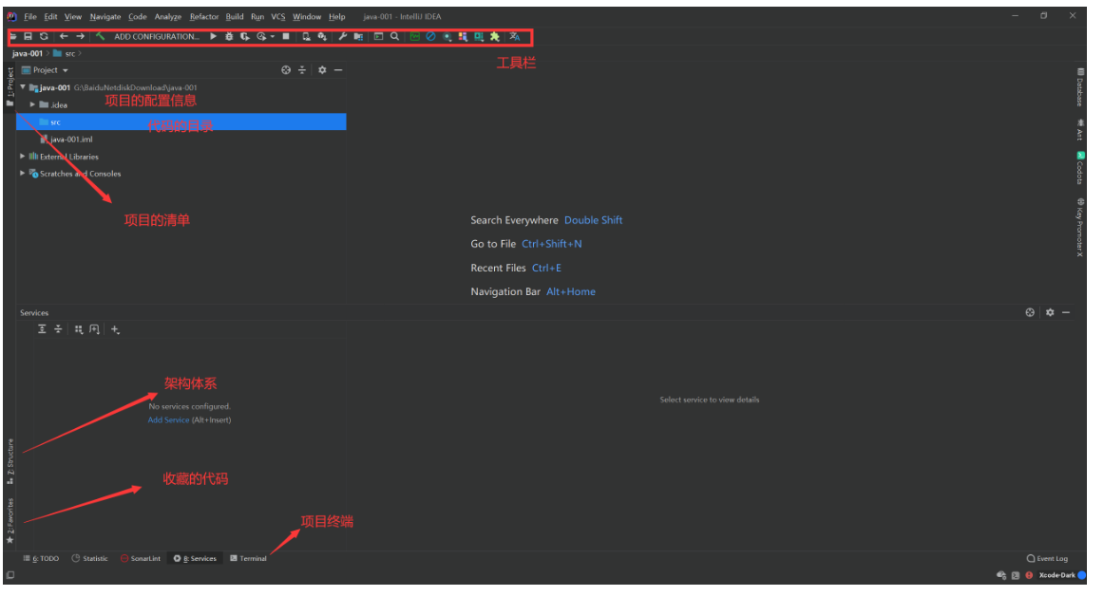Open the Codota side tool window
1104x596 pixels.
(x=1080, y=167)
